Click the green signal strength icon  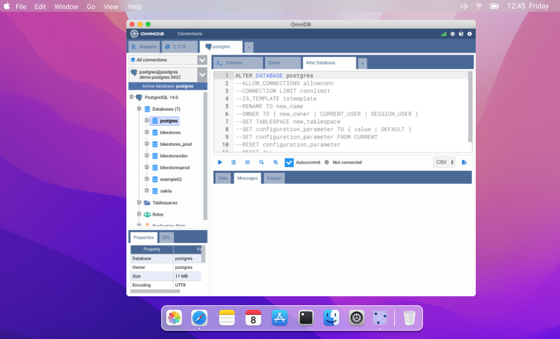click(x=444, y=34)
